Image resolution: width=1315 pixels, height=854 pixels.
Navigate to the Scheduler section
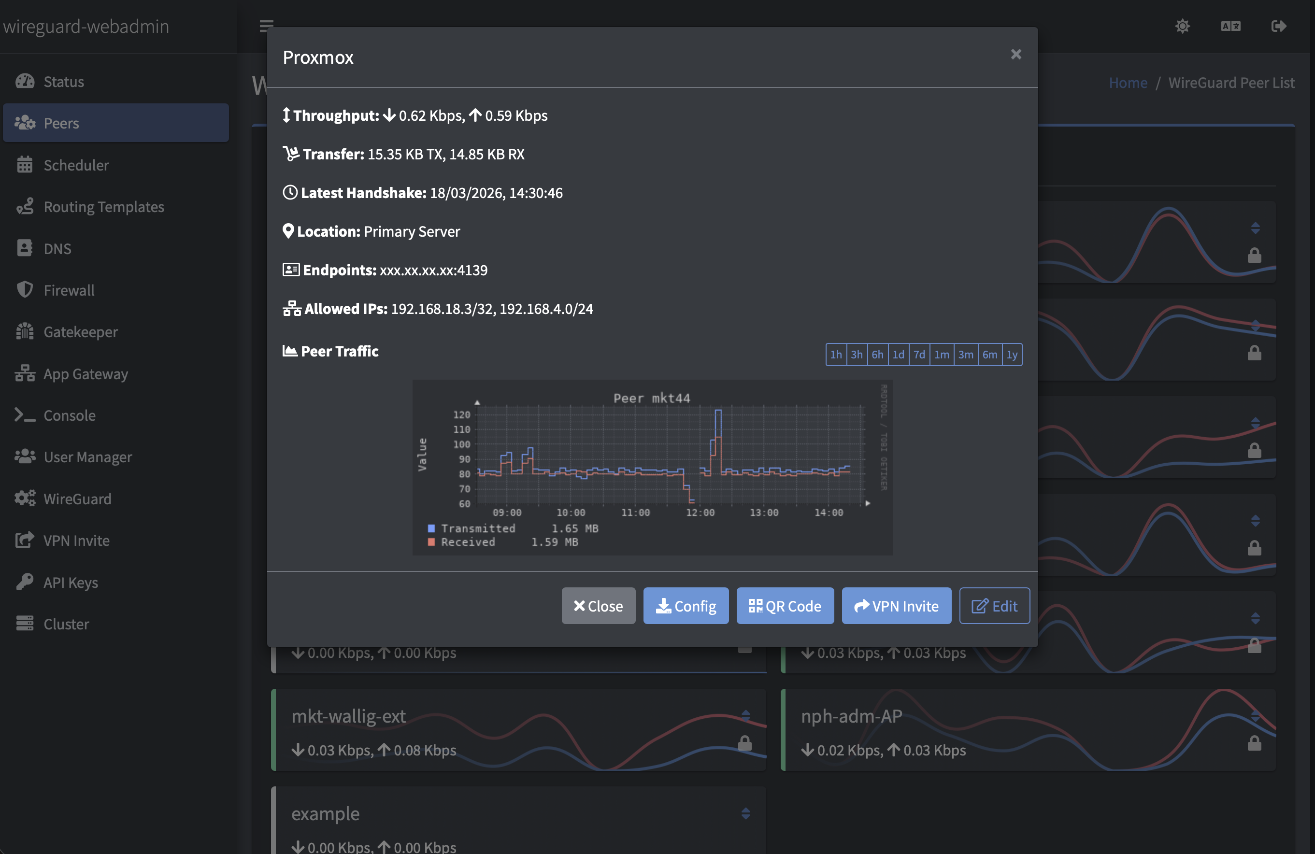(76, 165)
